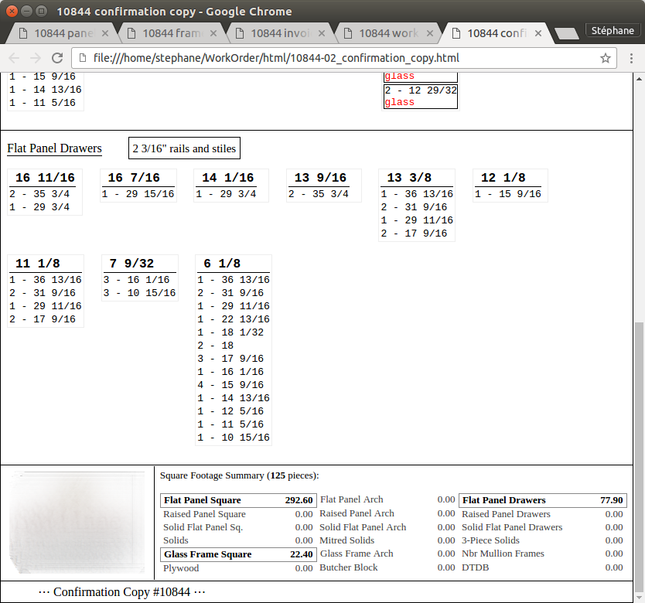Close the 10844 frame tab

click(x=213, y=33)
